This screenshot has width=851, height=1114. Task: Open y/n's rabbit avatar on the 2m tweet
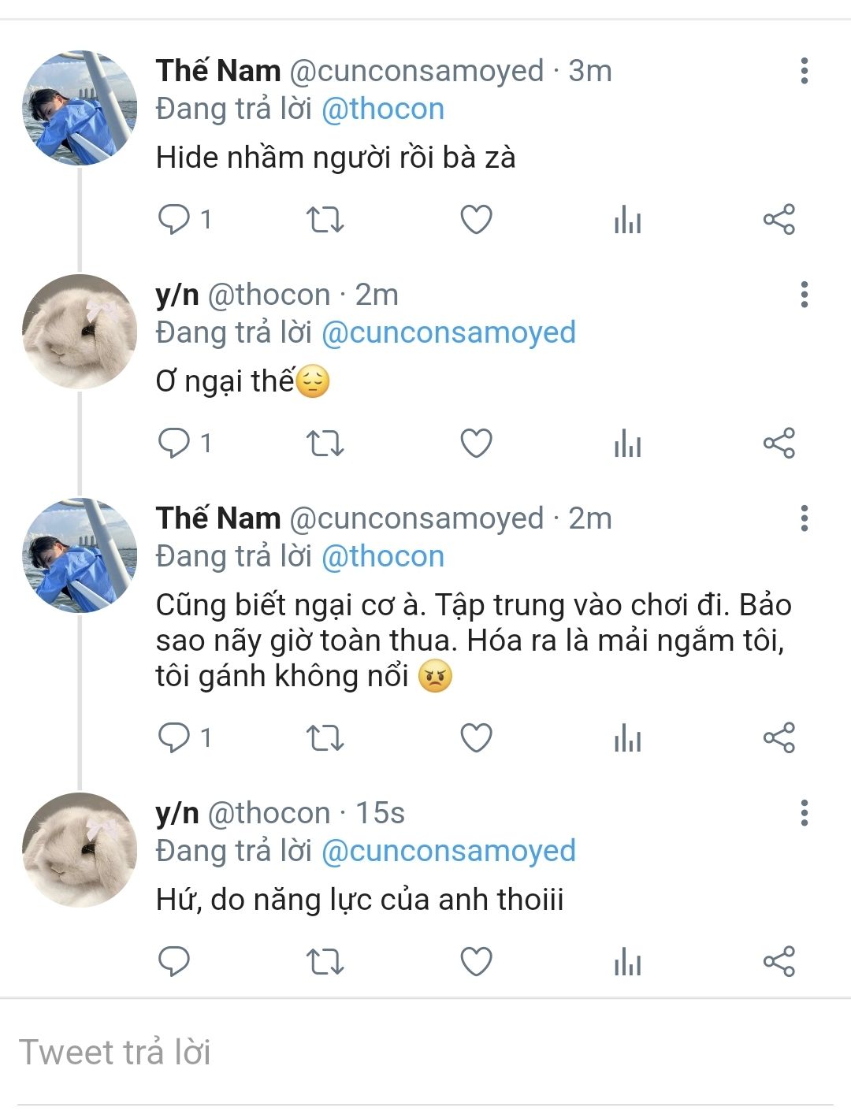80,332
